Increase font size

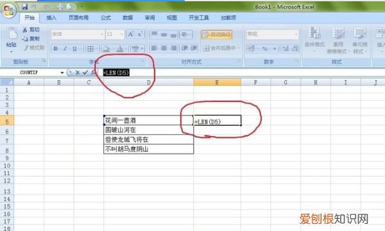pos(131,34)
